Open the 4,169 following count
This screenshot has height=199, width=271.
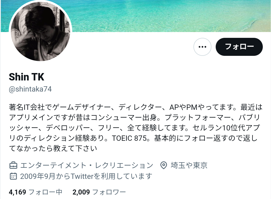point(17,192)
